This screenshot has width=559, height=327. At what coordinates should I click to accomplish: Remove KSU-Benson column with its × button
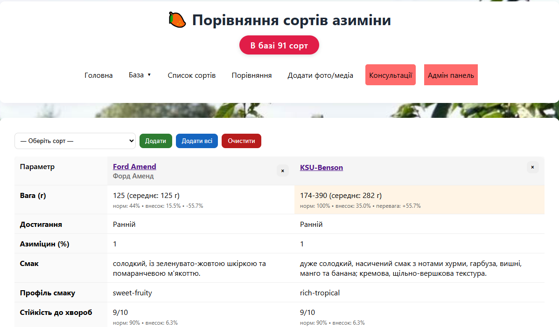(532, 167)
